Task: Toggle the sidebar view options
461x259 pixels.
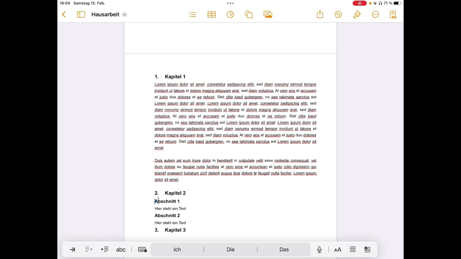Action: pos(81,14)
